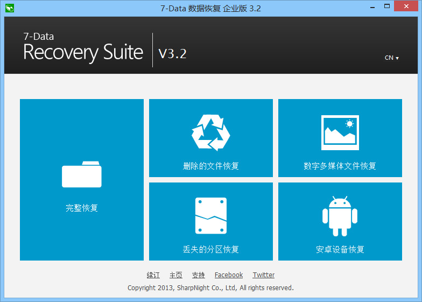Click the picture frame multimedia icon

point(340,132)
